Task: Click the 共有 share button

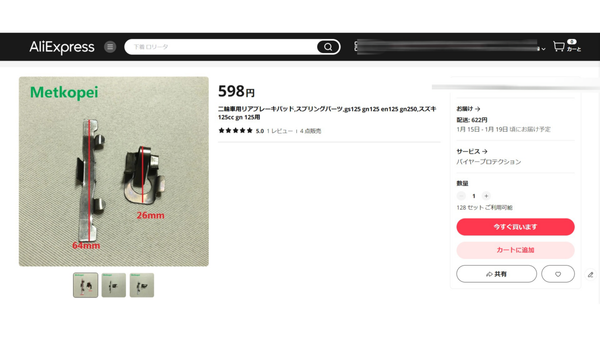Action: click(496, 274)
